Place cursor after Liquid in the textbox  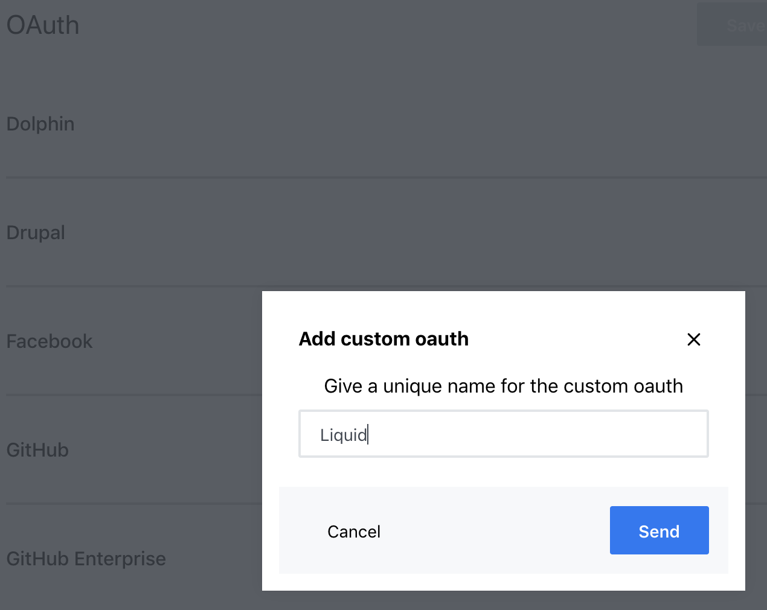370,434
